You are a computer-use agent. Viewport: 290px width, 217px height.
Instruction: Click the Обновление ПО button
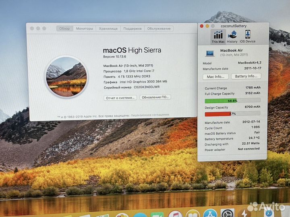[155, 97]
